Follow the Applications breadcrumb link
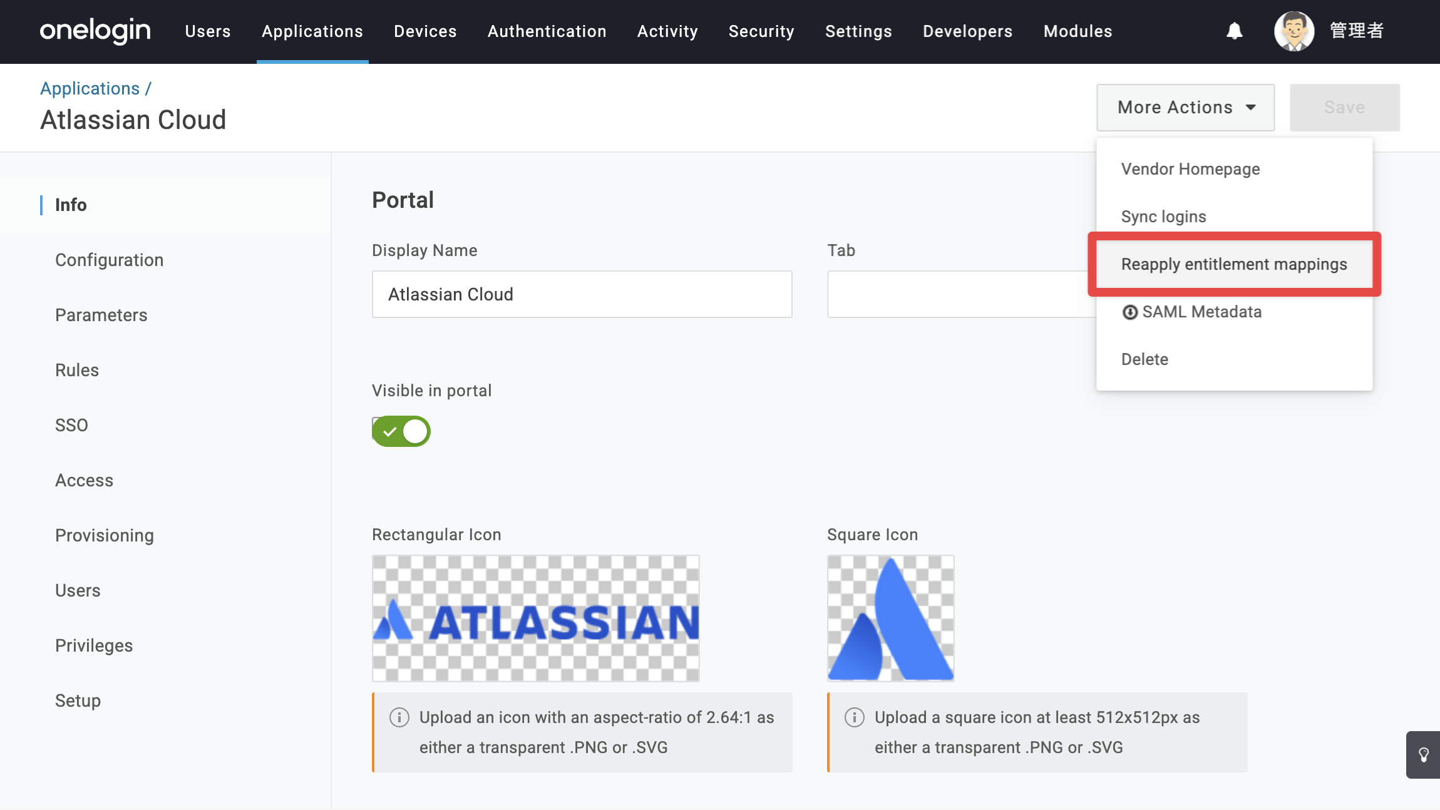This screenshot has width=1440, height=810. pyautogui.click(x=90, y=89)
